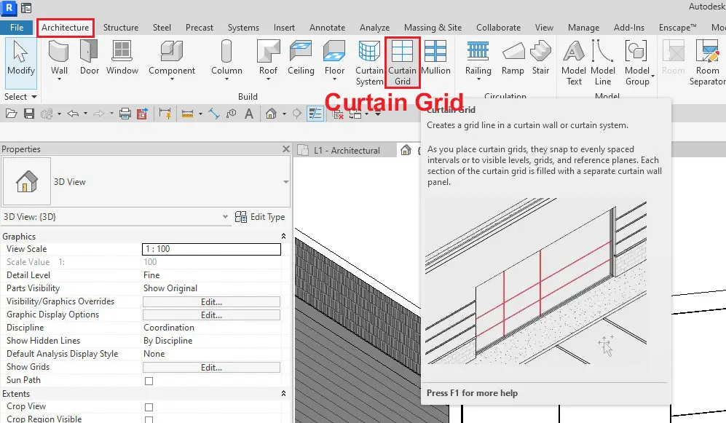
Task: Collapse the Extents properties section
Action: tap(283, 394)
